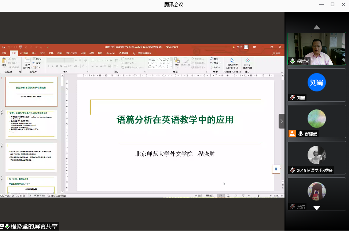
Task: Click the screen-share icon in bottom-left label
Action: [x=2, y=227]
